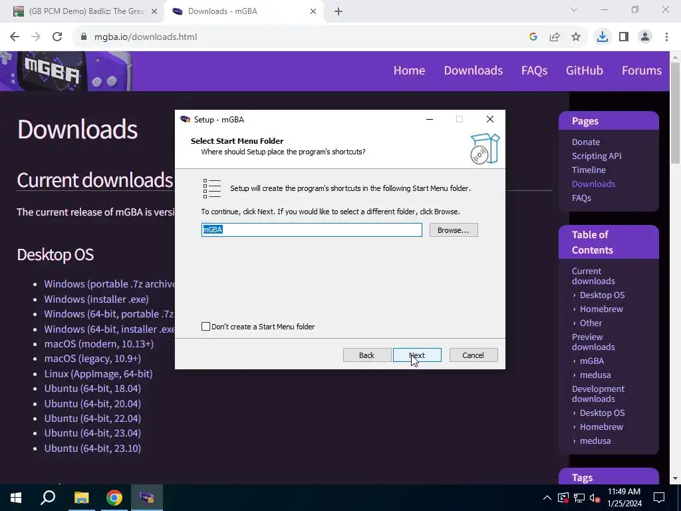Click the Browse... button
The width and height of the screenshot is (681, 511).
click(x=454, y=230)
